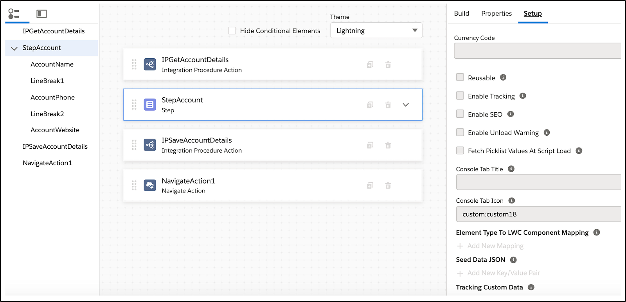Click the panel layout icon
Image resolution: width=626 pixels, height=302 pixels.
41,14
